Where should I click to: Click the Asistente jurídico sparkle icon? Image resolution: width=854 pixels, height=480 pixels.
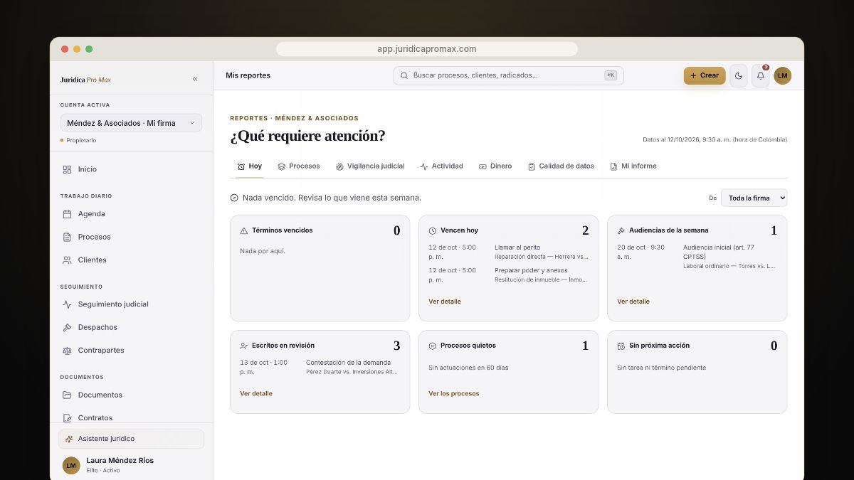(69, 439)
